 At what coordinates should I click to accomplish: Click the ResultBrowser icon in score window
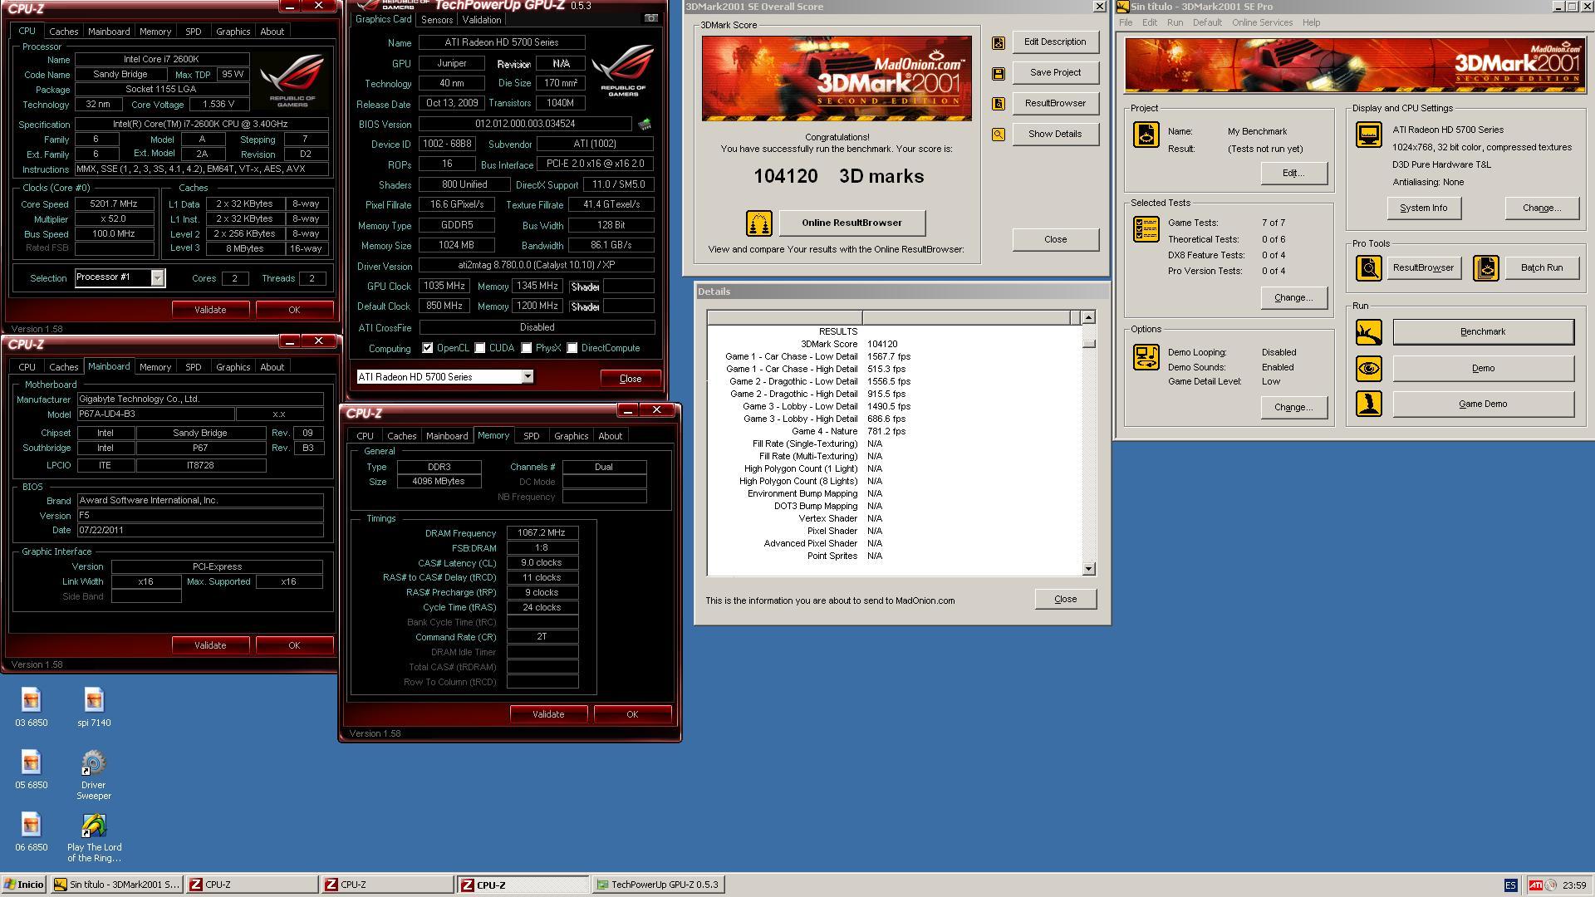tap(999, 104)
